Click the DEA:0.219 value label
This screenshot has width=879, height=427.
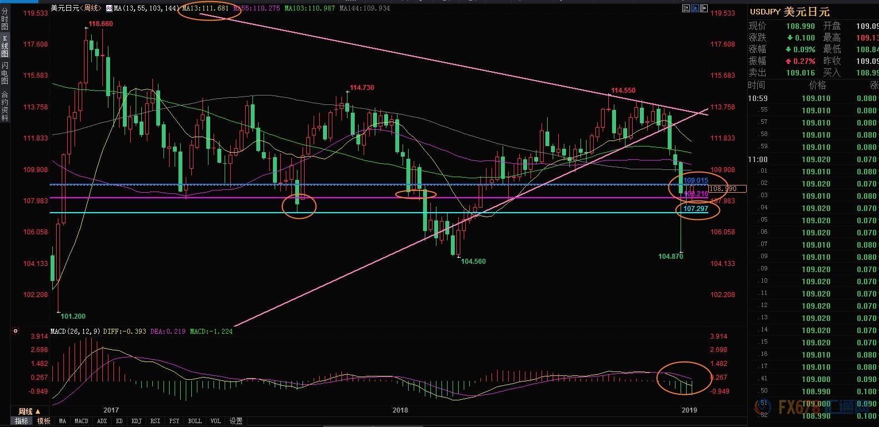click(x=168, y=331)
